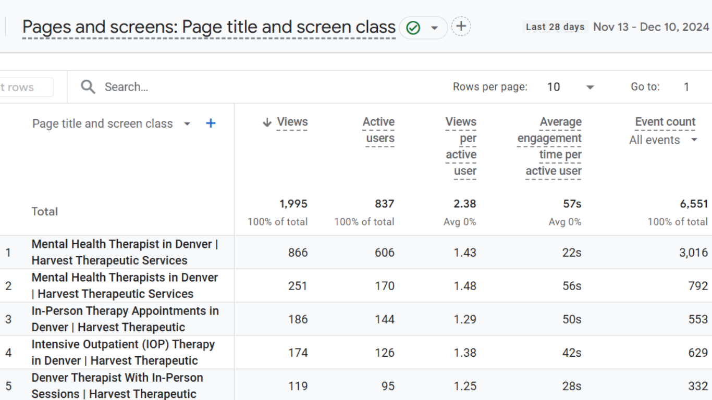Open the Rows per page dropdown

570,87
